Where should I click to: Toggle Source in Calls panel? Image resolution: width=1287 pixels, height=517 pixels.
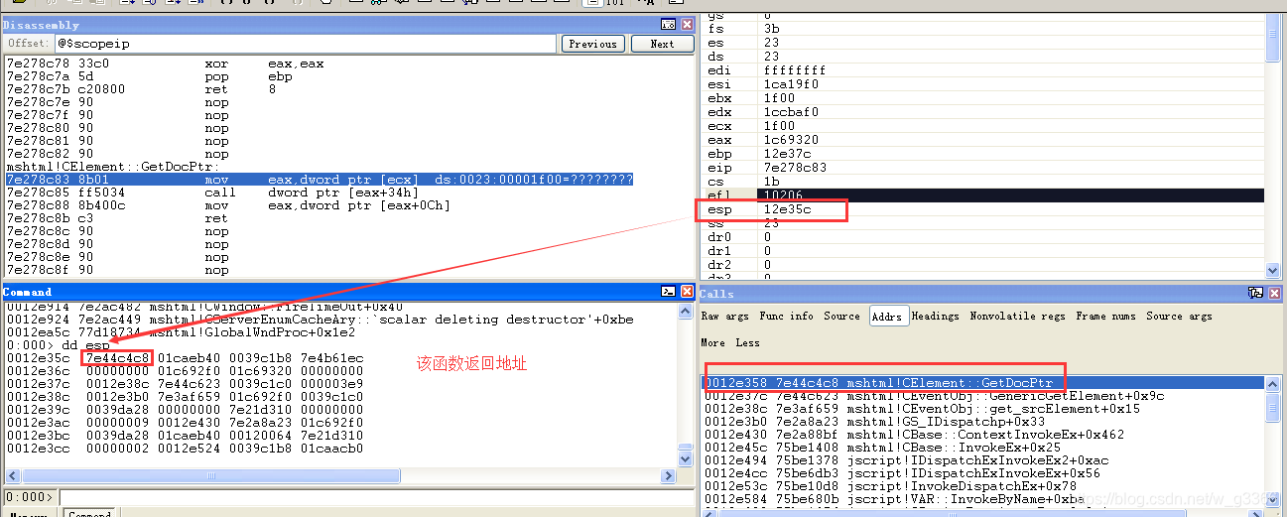coord(841,316)
